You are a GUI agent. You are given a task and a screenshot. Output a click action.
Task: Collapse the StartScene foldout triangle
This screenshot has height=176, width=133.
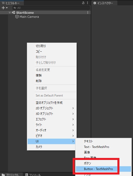(10, 13)
